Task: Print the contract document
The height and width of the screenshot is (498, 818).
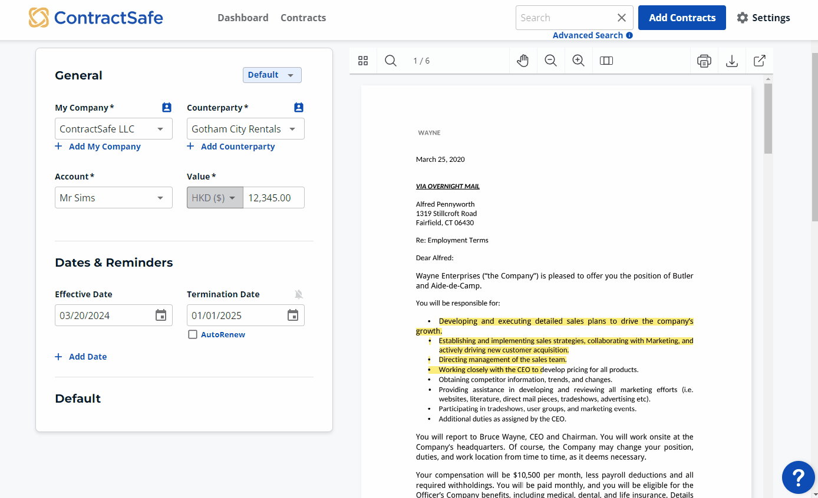Action: point(704,61)
